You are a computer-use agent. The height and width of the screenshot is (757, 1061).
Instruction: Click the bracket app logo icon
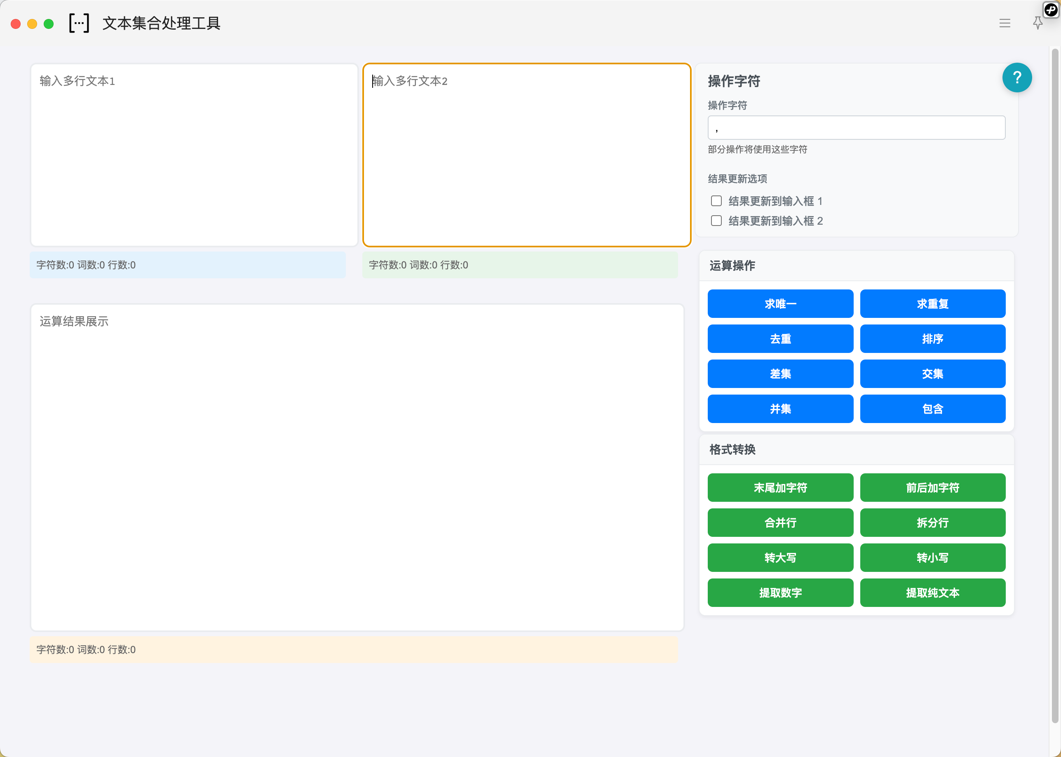point(79,23)
